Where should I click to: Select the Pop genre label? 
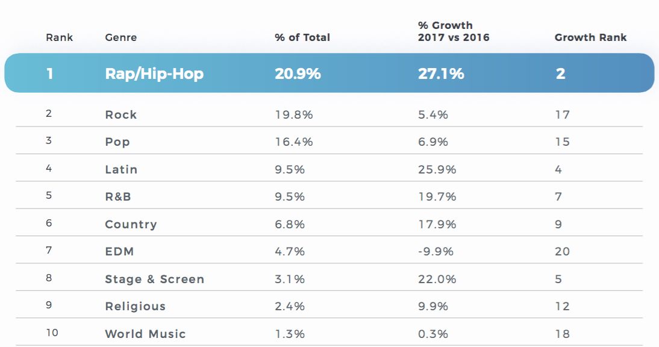pyautogui.click(x=117, y=142)
